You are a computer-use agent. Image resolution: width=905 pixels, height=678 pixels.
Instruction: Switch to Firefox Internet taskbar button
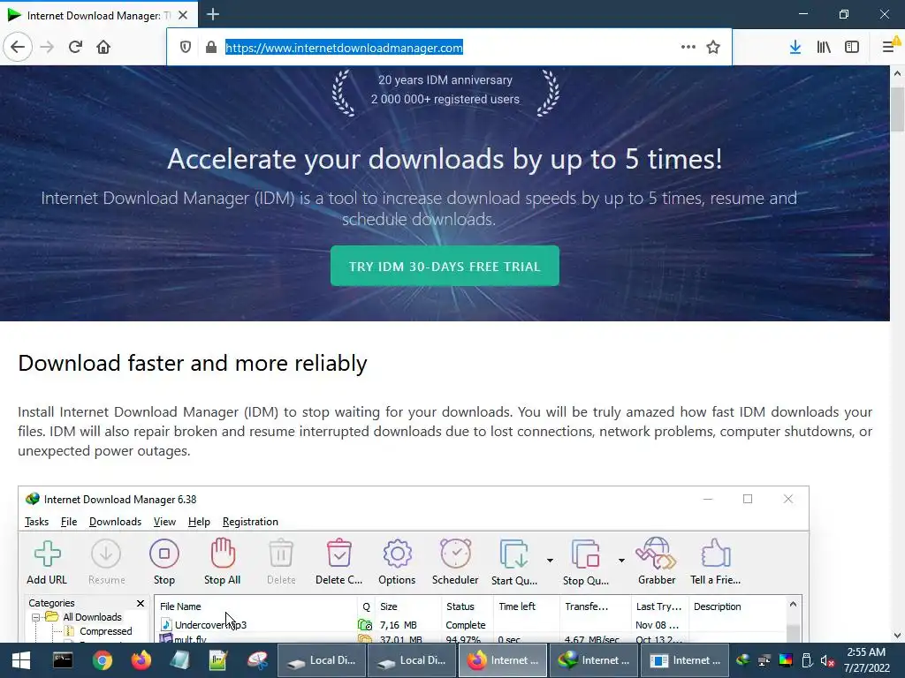point(503,660)
